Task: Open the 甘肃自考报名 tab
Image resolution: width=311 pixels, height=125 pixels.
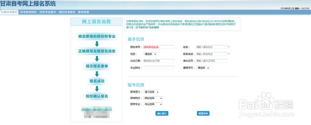Action: pyautogui.click(x=9, y=12)
